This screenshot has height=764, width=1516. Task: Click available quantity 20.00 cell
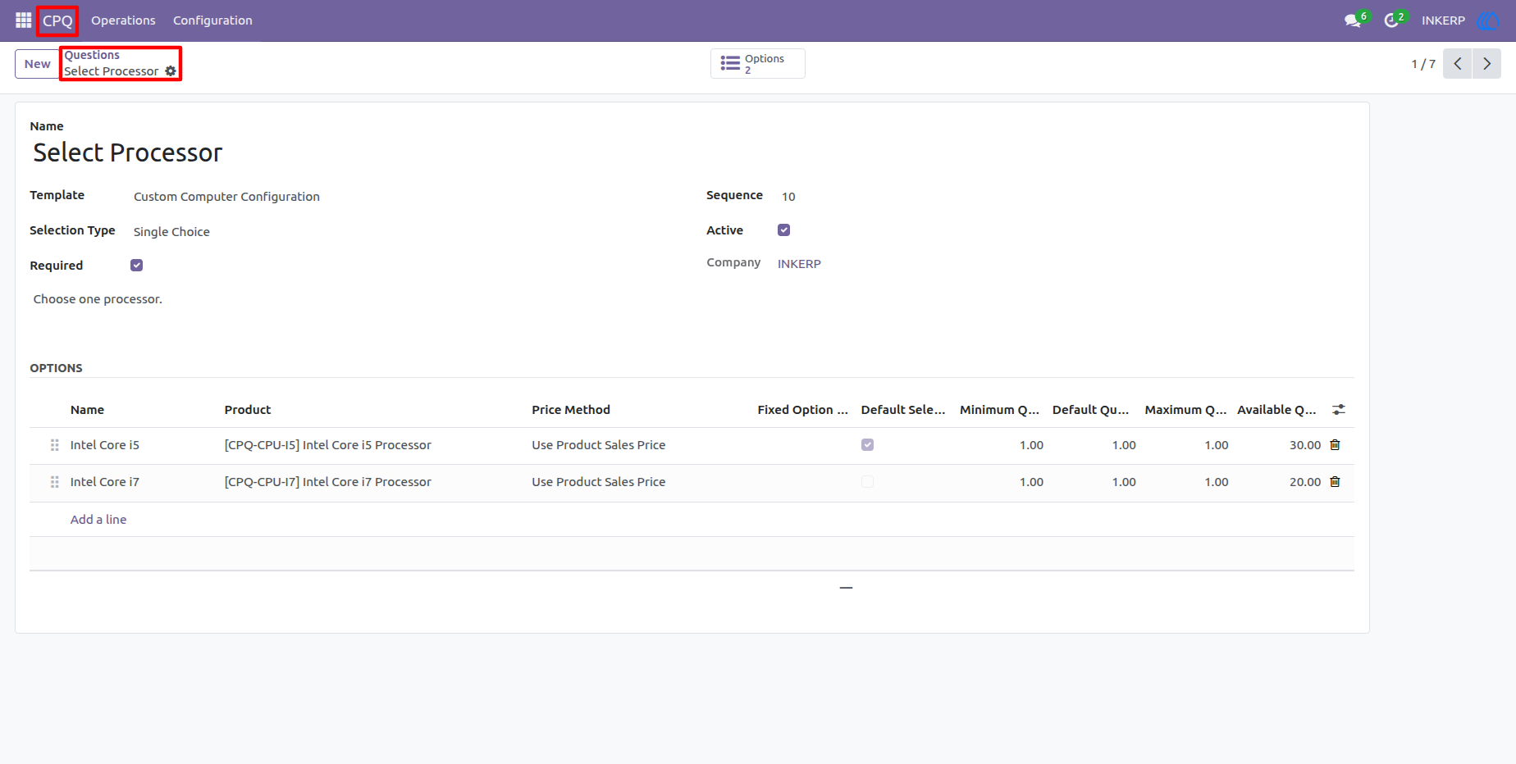1305,482
